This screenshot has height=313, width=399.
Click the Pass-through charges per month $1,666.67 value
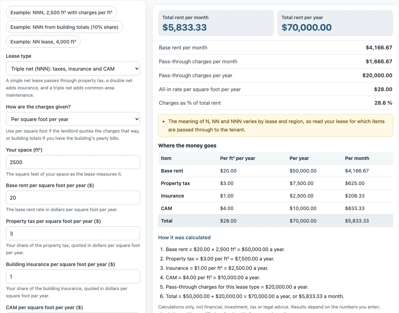379,61
